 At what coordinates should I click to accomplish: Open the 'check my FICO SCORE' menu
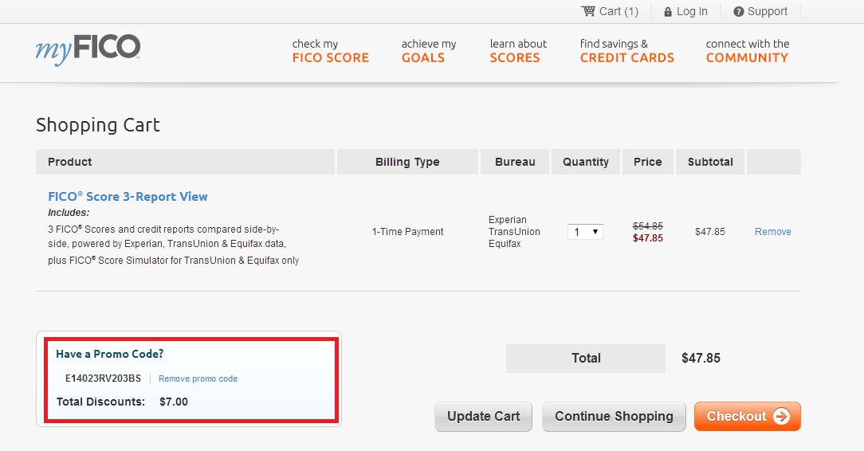(330, 51)
